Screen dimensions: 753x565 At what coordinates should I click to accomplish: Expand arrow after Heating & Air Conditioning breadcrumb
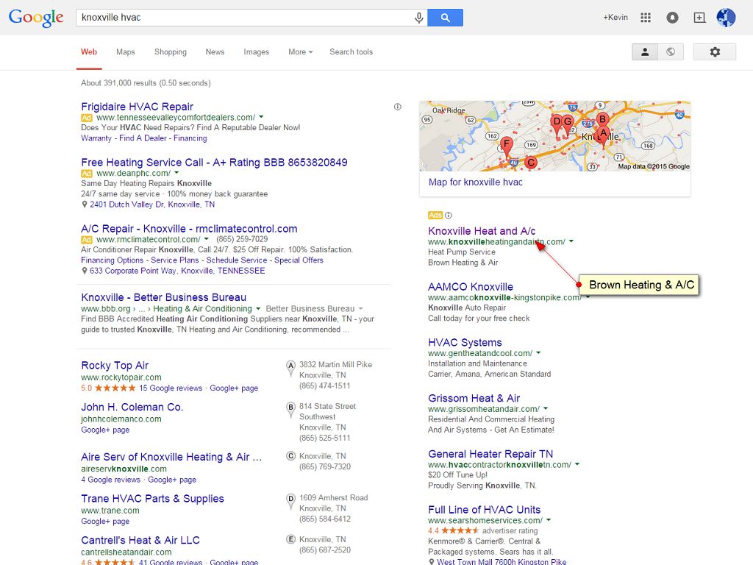[258, 308]
